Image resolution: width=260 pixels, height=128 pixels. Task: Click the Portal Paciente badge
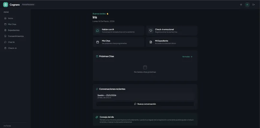28,5
